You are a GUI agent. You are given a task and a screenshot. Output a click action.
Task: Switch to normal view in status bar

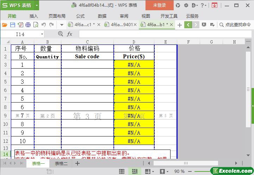[122, 171]
